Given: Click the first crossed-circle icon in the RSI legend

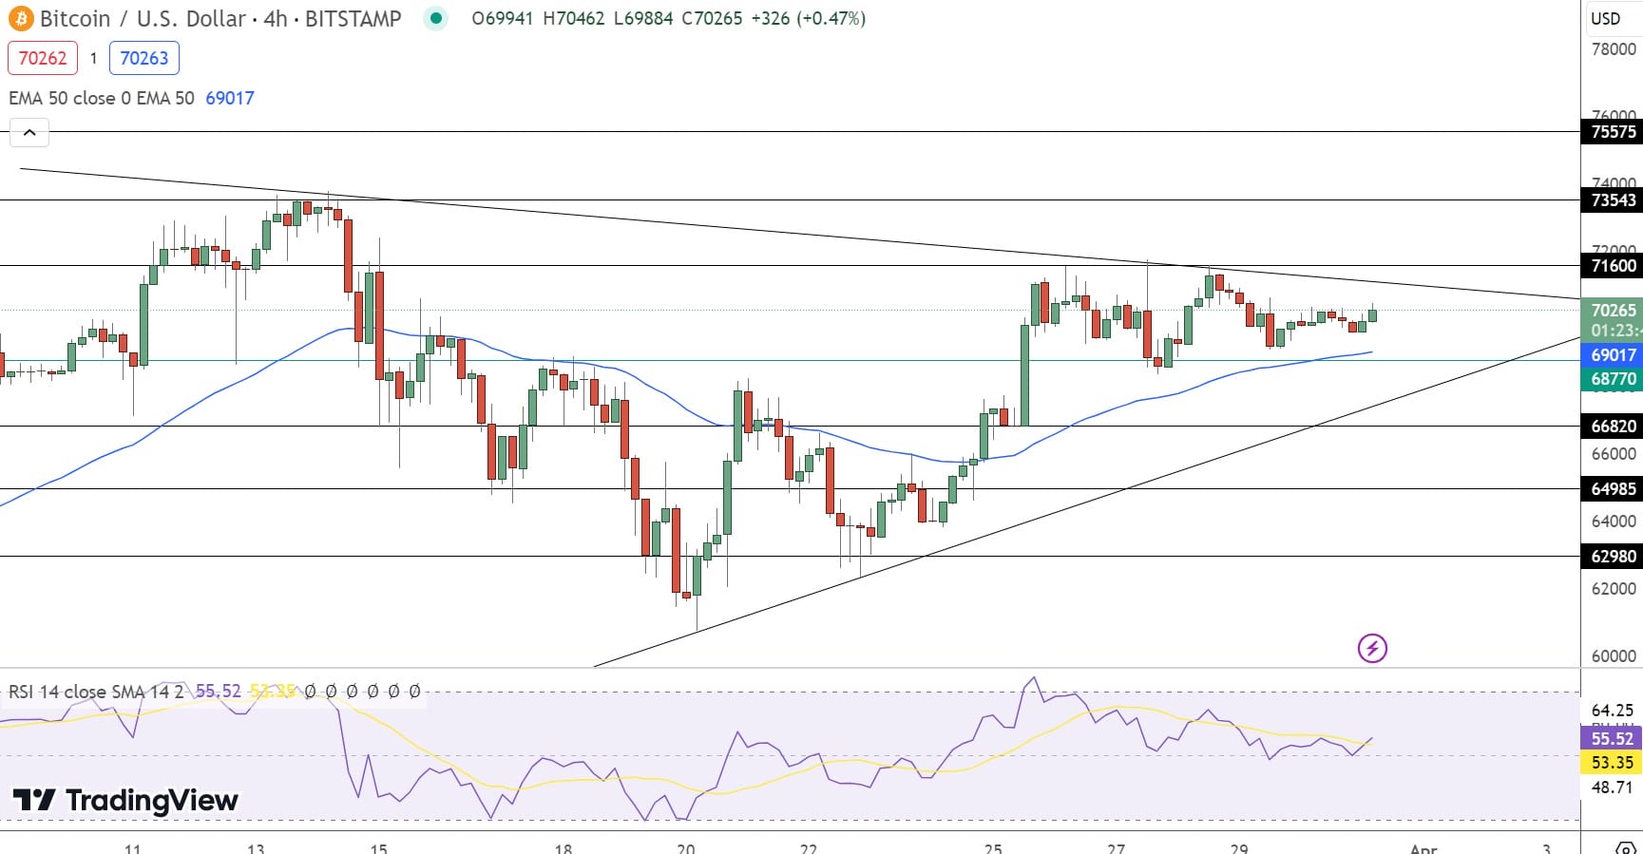Looking at the screenshot, I should click(x=311, y=692).
